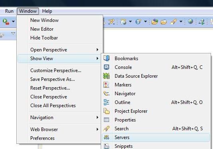Image resolution: width=213 pixels, height=149 pixels.
Task: Open the Console view icon
Action: click(106, 67)
